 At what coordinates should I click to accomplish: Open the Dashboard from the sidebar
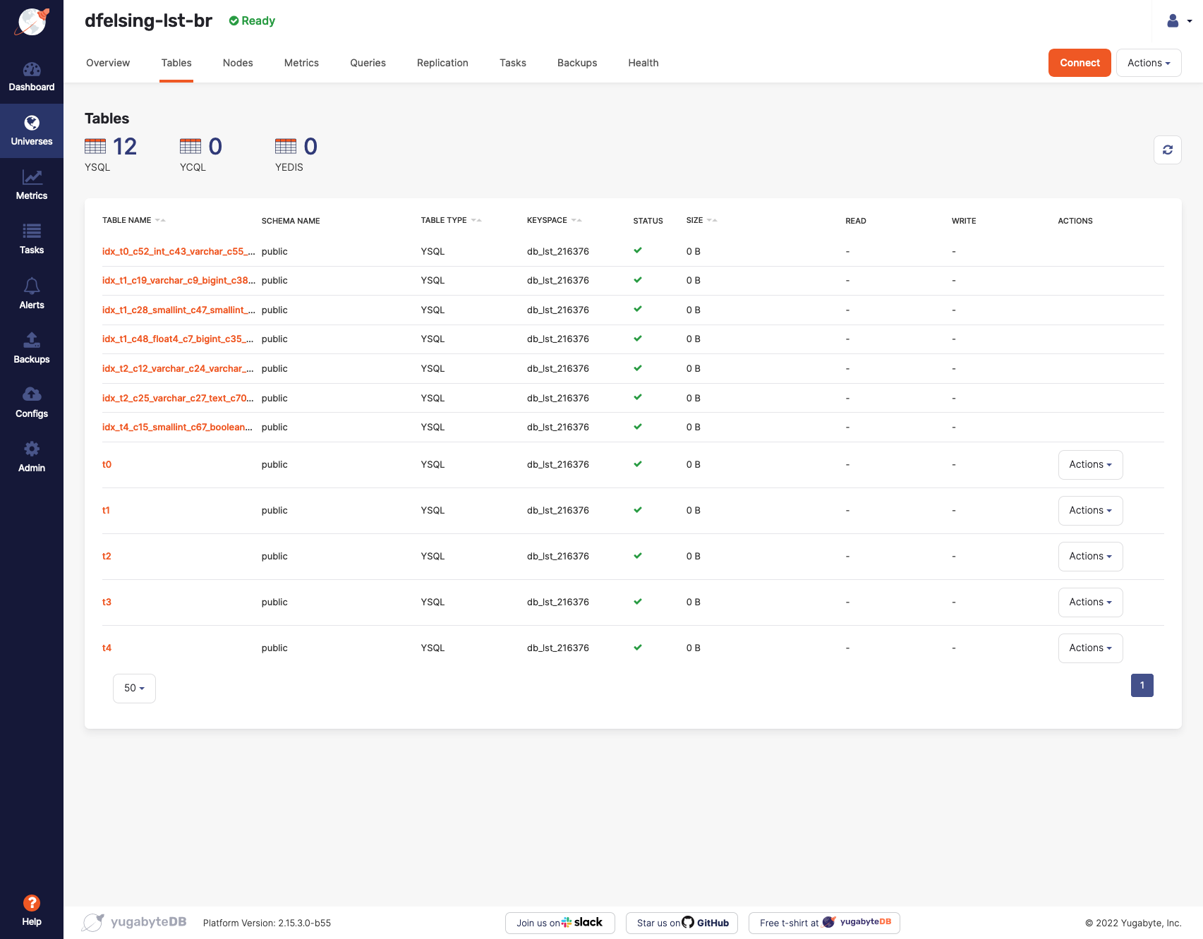pyautogui.click(x=32, y=75)
